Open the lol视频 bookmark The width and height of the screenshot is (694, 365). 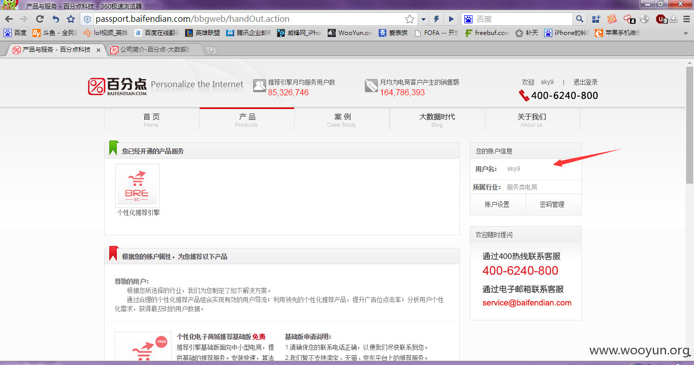point(106,33)
